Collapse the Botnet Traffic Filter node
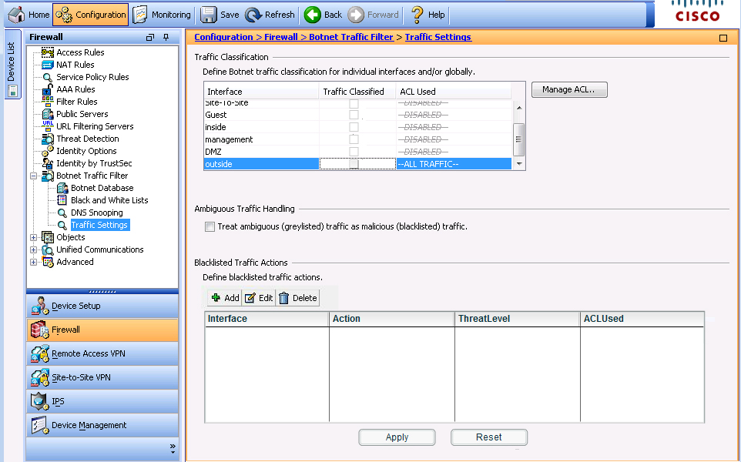The width and height of the screenshot is (741, 462). click(33, 176)
